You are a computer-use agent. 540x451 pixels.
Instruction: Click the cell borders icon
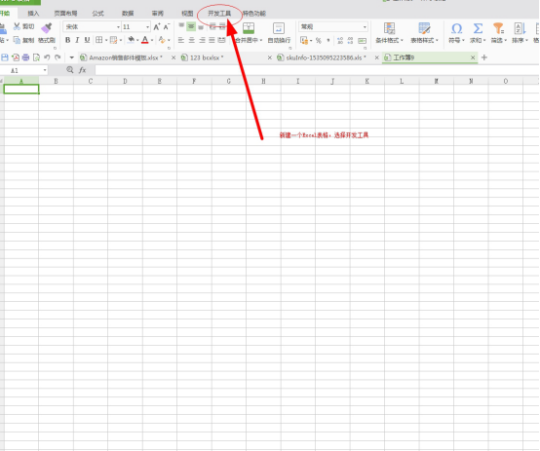pyautogui.click(x=98, y=40)
